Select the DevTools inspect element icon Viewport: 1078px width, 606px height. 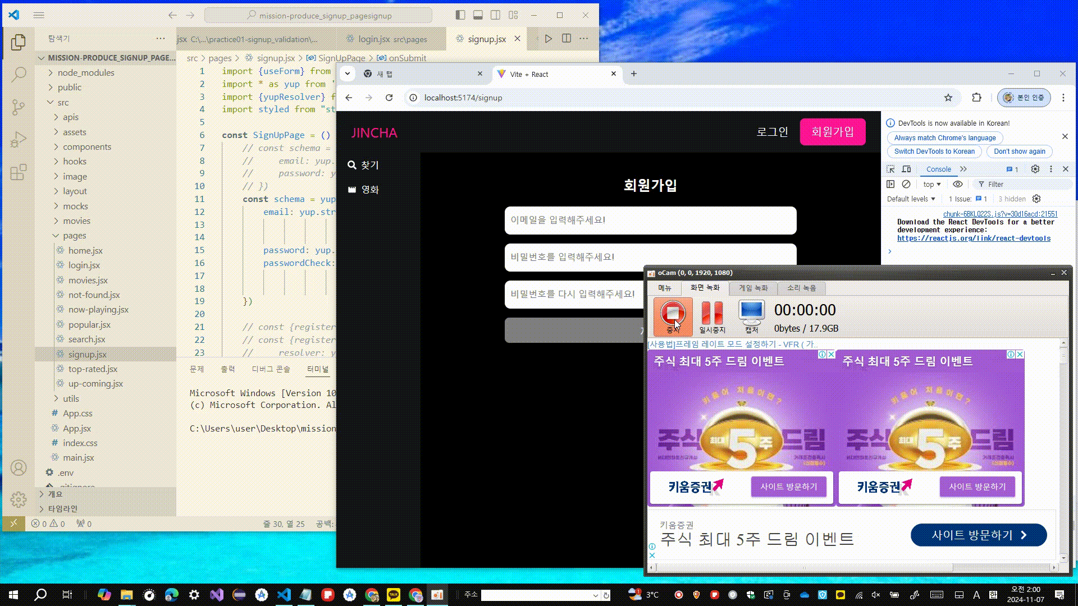tap(890, 169)
